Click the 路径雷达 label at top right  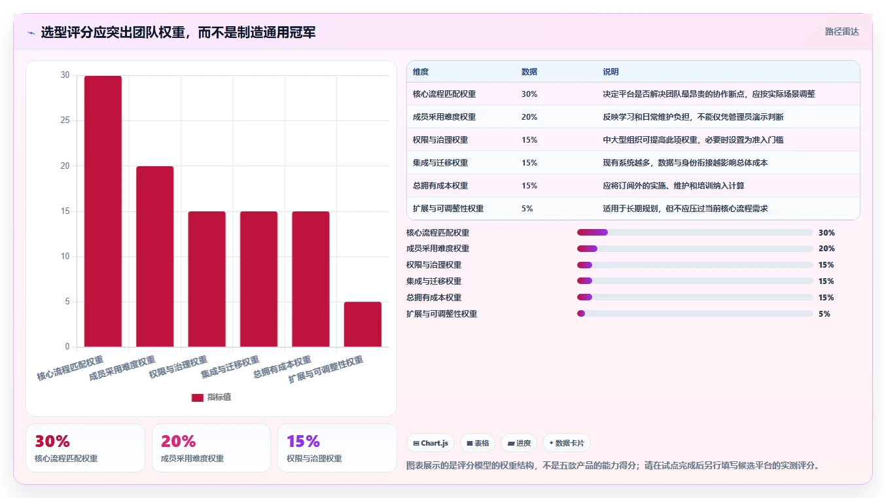(842, 31)
